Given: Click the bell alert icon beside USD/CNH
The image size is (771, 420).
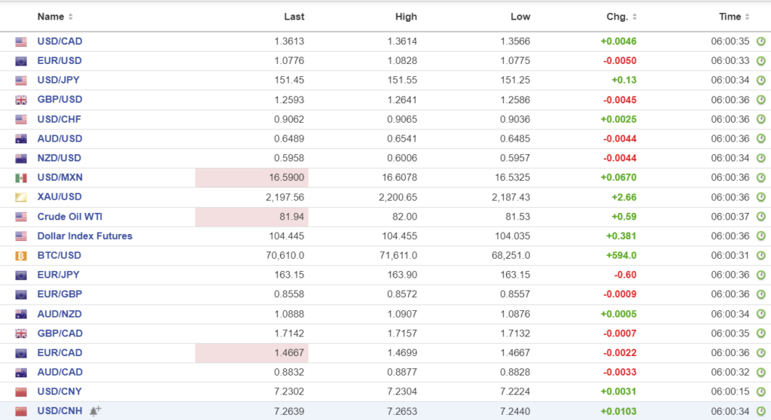Looking at the screenshot, I should [95, 411].
